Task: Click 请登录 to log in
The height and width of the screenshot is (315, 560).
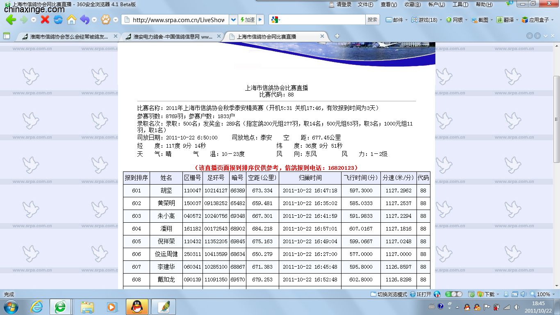Action: coord(340,5)
